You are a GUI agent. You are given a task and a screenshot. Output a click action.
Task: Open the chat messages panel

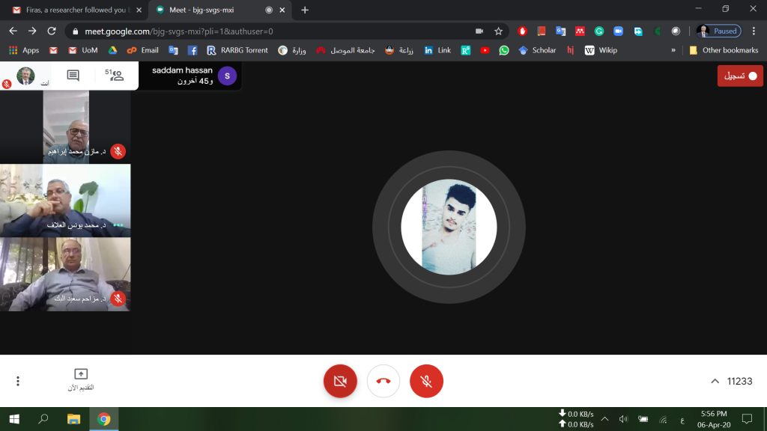coord(73,76)
